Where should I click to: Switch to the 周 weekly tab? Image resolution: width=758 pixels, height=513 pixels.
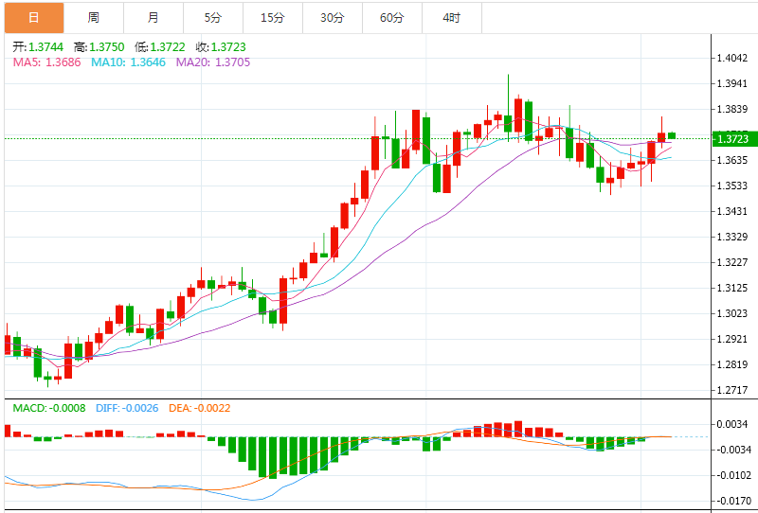(x=93, y=18)
